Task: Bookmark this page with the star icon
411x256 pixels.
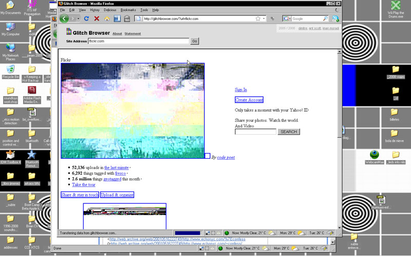Action: tap(258, 18)
